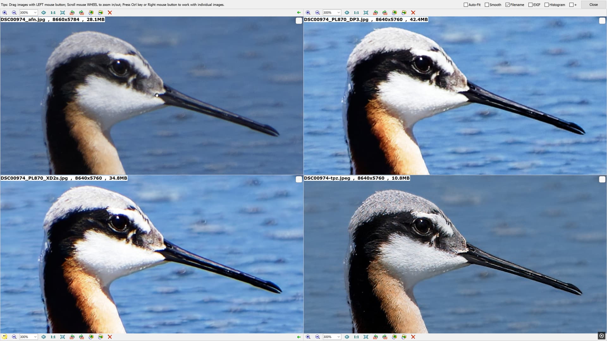Click the 1:1 icon in the DP3.jpg toolbar
Viewport: 607px width, 341px height.
(x=356, y=13)
